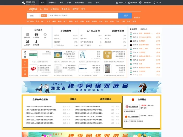Click the hot position 护士
The image size is (183, 137).
click(x=77, y=21)
